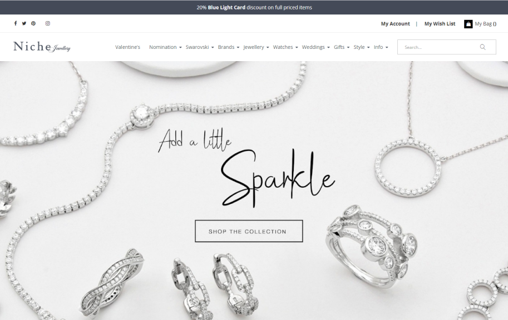Click the Shop The Collection button
Screen dimensions: 508x320
pos(249,231)
